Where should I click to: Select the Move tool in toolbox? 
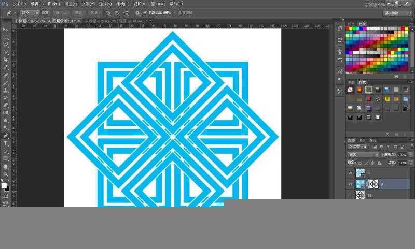pyautogui.click(x=5, y=30)
